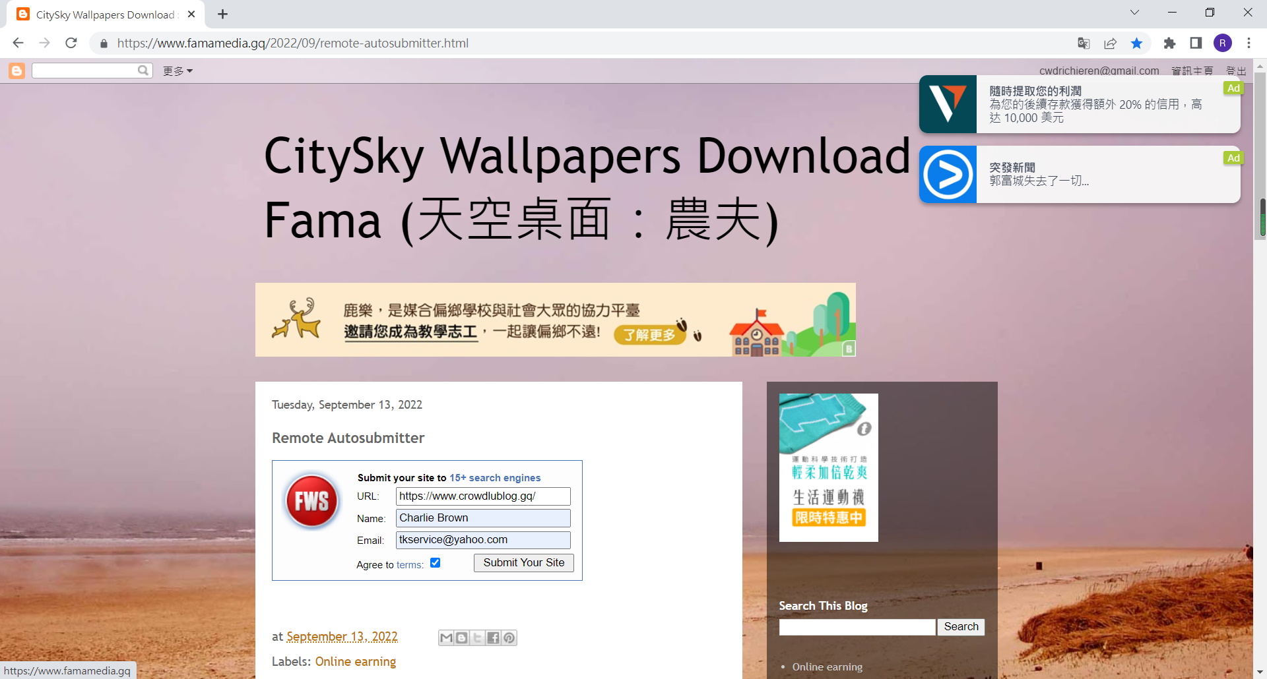Open the 鹿樂 banner advertisement
Screen dimensions: 1267x679
tap(556, 320)
